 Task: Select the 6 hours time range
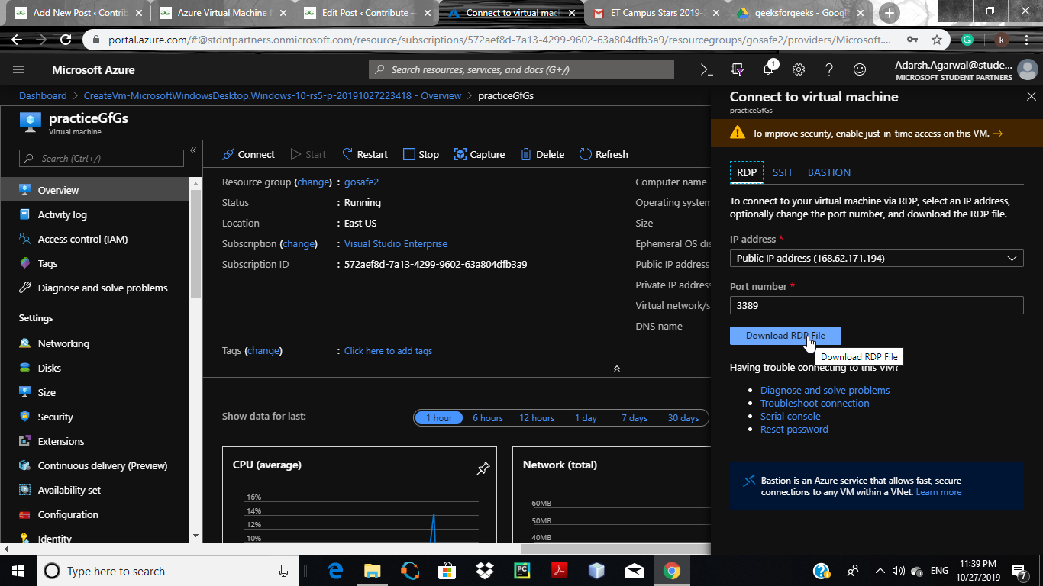pyautogui.click(x=487, y=417)
